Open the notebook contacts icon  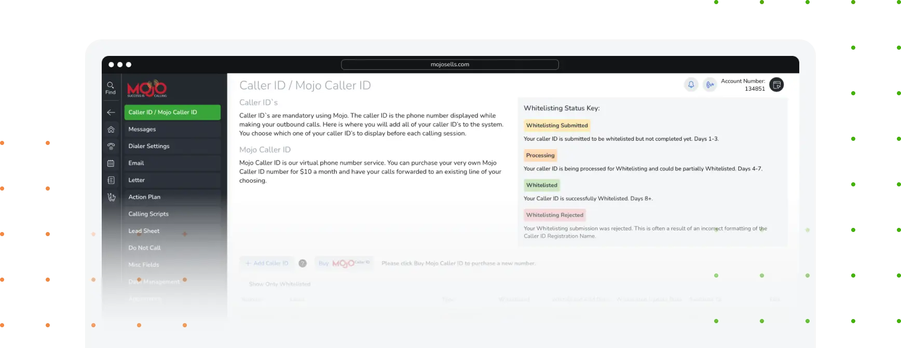click(111, 180)
